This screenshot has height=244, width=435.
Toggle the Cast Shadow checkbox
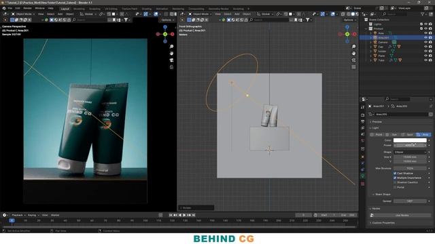tap(395, 174)
